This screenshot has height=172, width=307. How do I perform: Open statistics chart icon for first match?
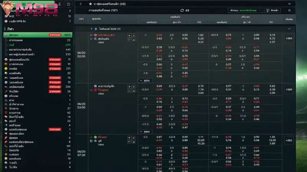click(134, 36)
